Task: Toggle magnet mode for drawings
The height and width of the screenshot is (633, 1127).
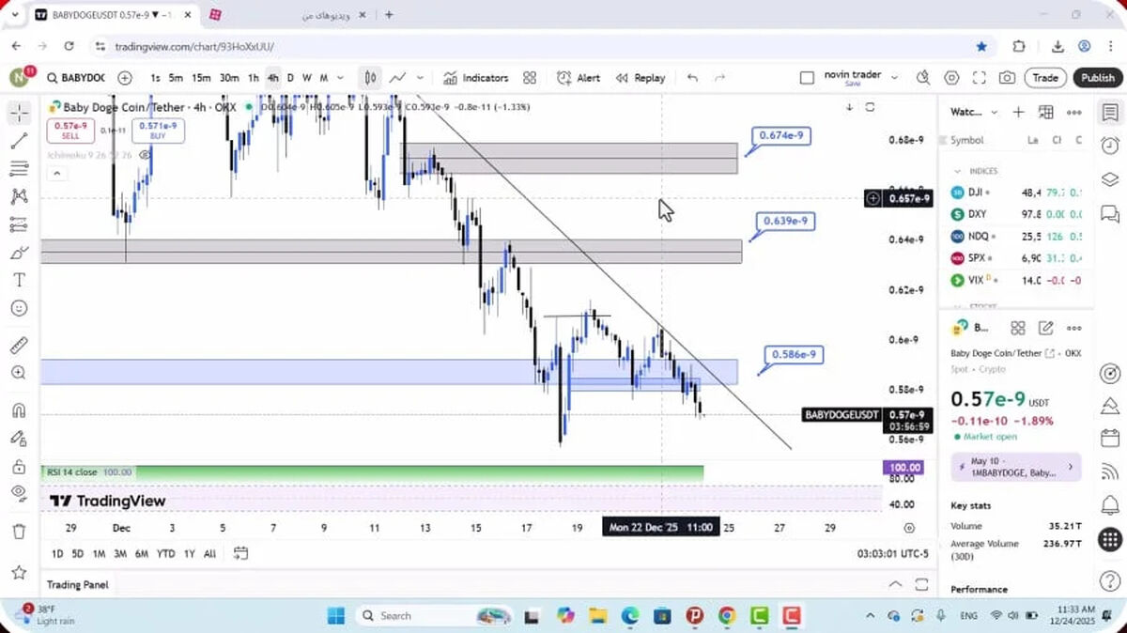Action: tap(19, 410)
